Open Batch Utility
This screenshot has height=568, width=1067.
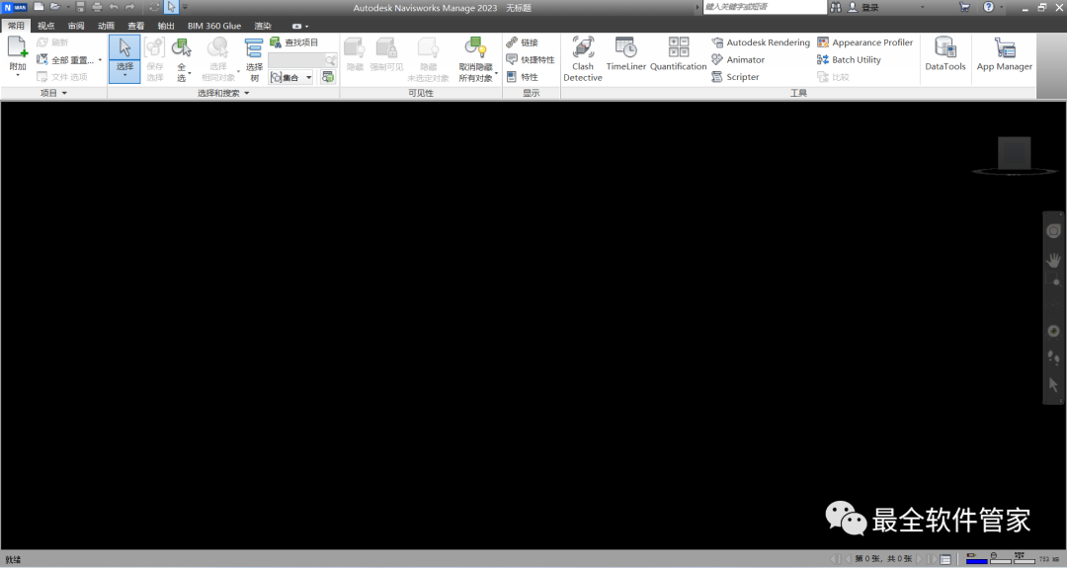pyautogui.click(x=849, y=60)
